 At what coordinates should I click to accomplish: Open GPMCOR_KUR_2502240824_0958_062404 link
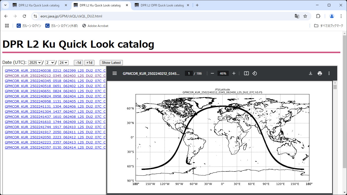pos(55,96)
